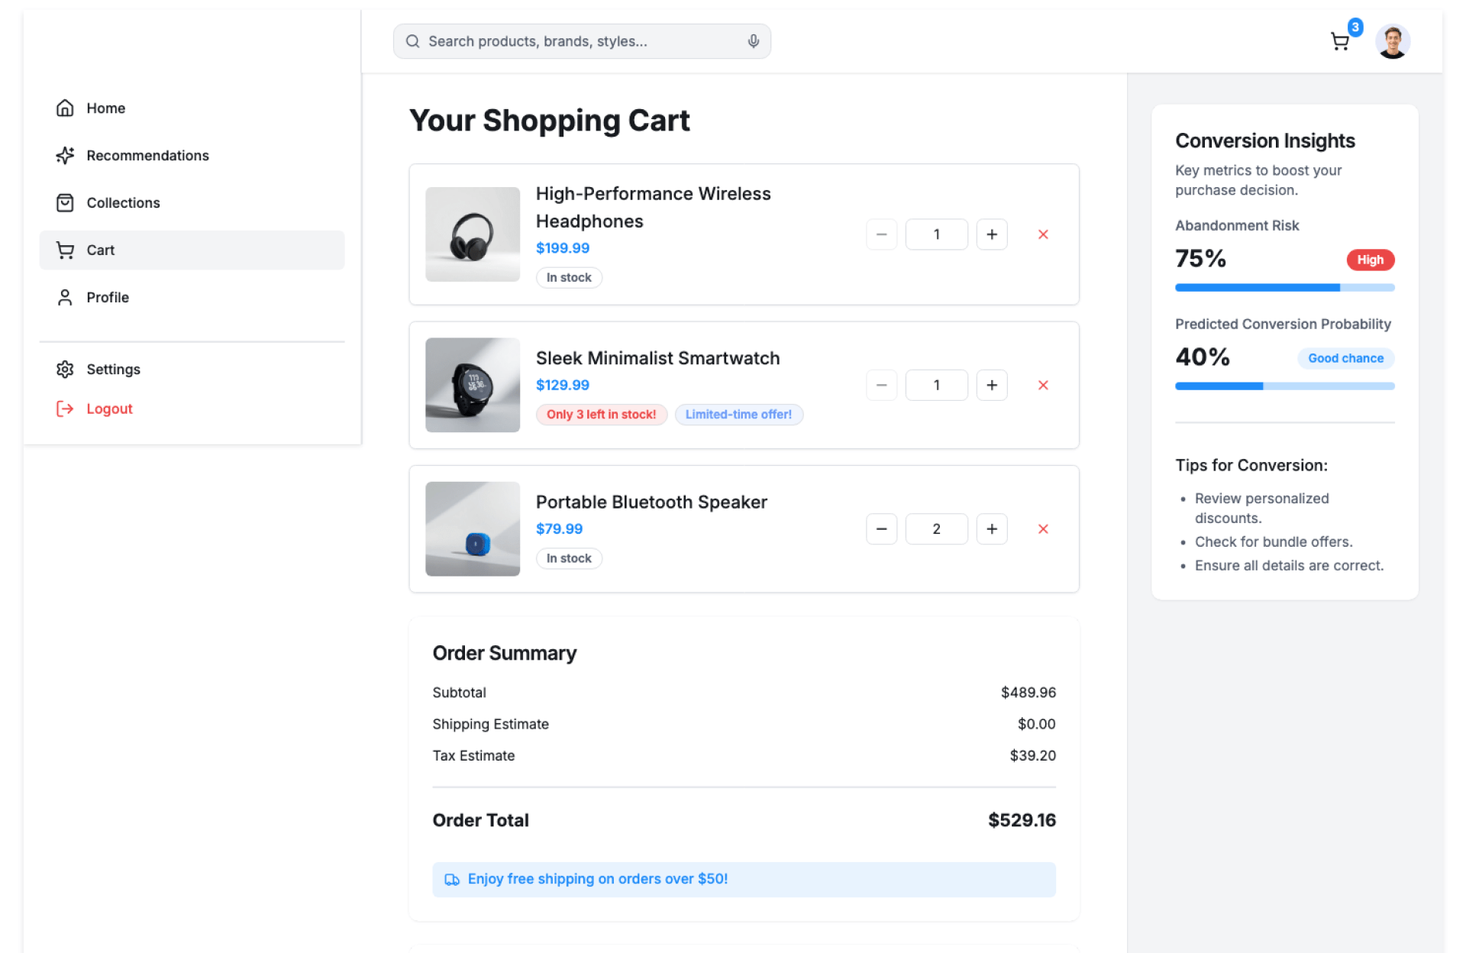The image size is (1466, 953).
Task: Increase headphones quantity with plus button
Action: click(991, 234)
